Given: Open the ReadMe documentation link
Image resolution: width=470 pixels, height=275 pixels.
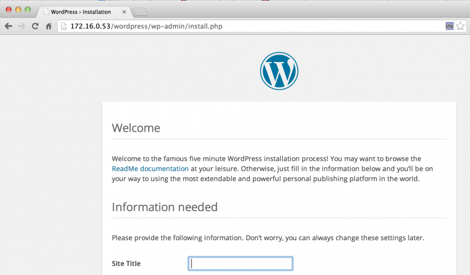Looking at the screenshot, I should click(x=150, y=169).
